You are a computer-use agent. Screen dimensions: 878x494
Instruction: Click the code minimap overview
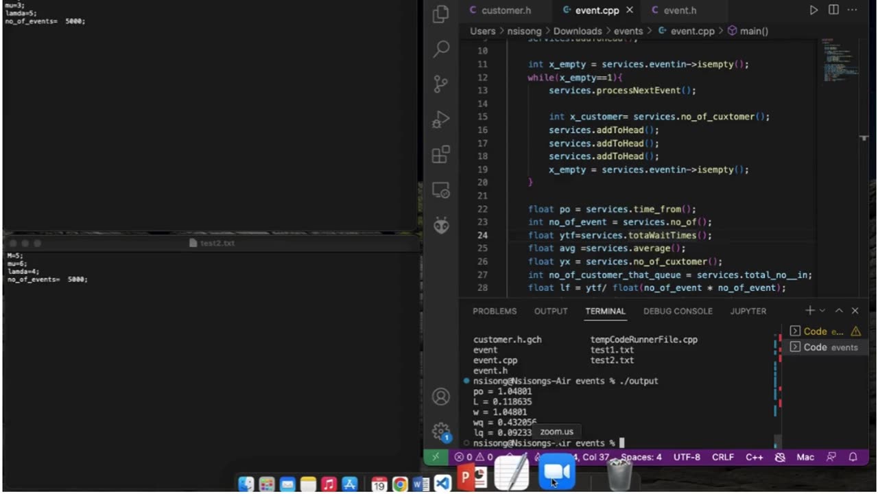tap(839, 60)
